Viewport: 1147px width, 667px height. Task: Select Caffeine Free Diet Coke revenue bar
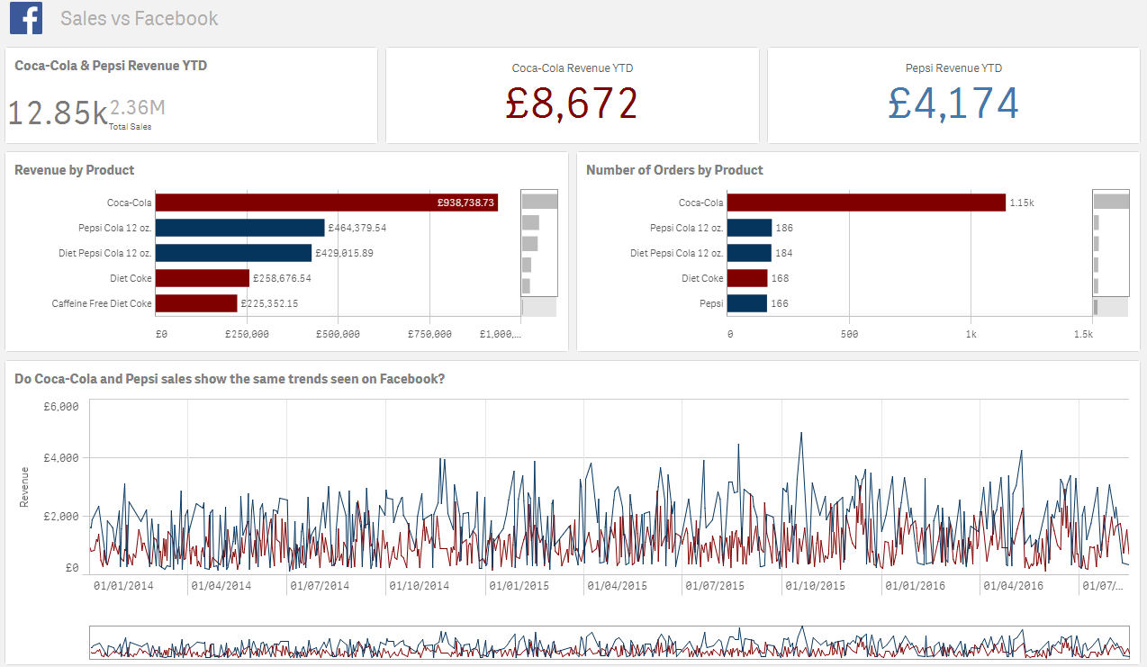click(x=196, y=303)
